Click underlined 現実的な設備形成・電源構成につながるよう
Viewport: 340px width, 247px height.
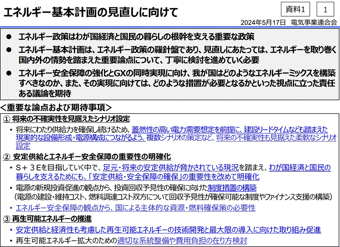pyautogui.click(x=81, y=138)
